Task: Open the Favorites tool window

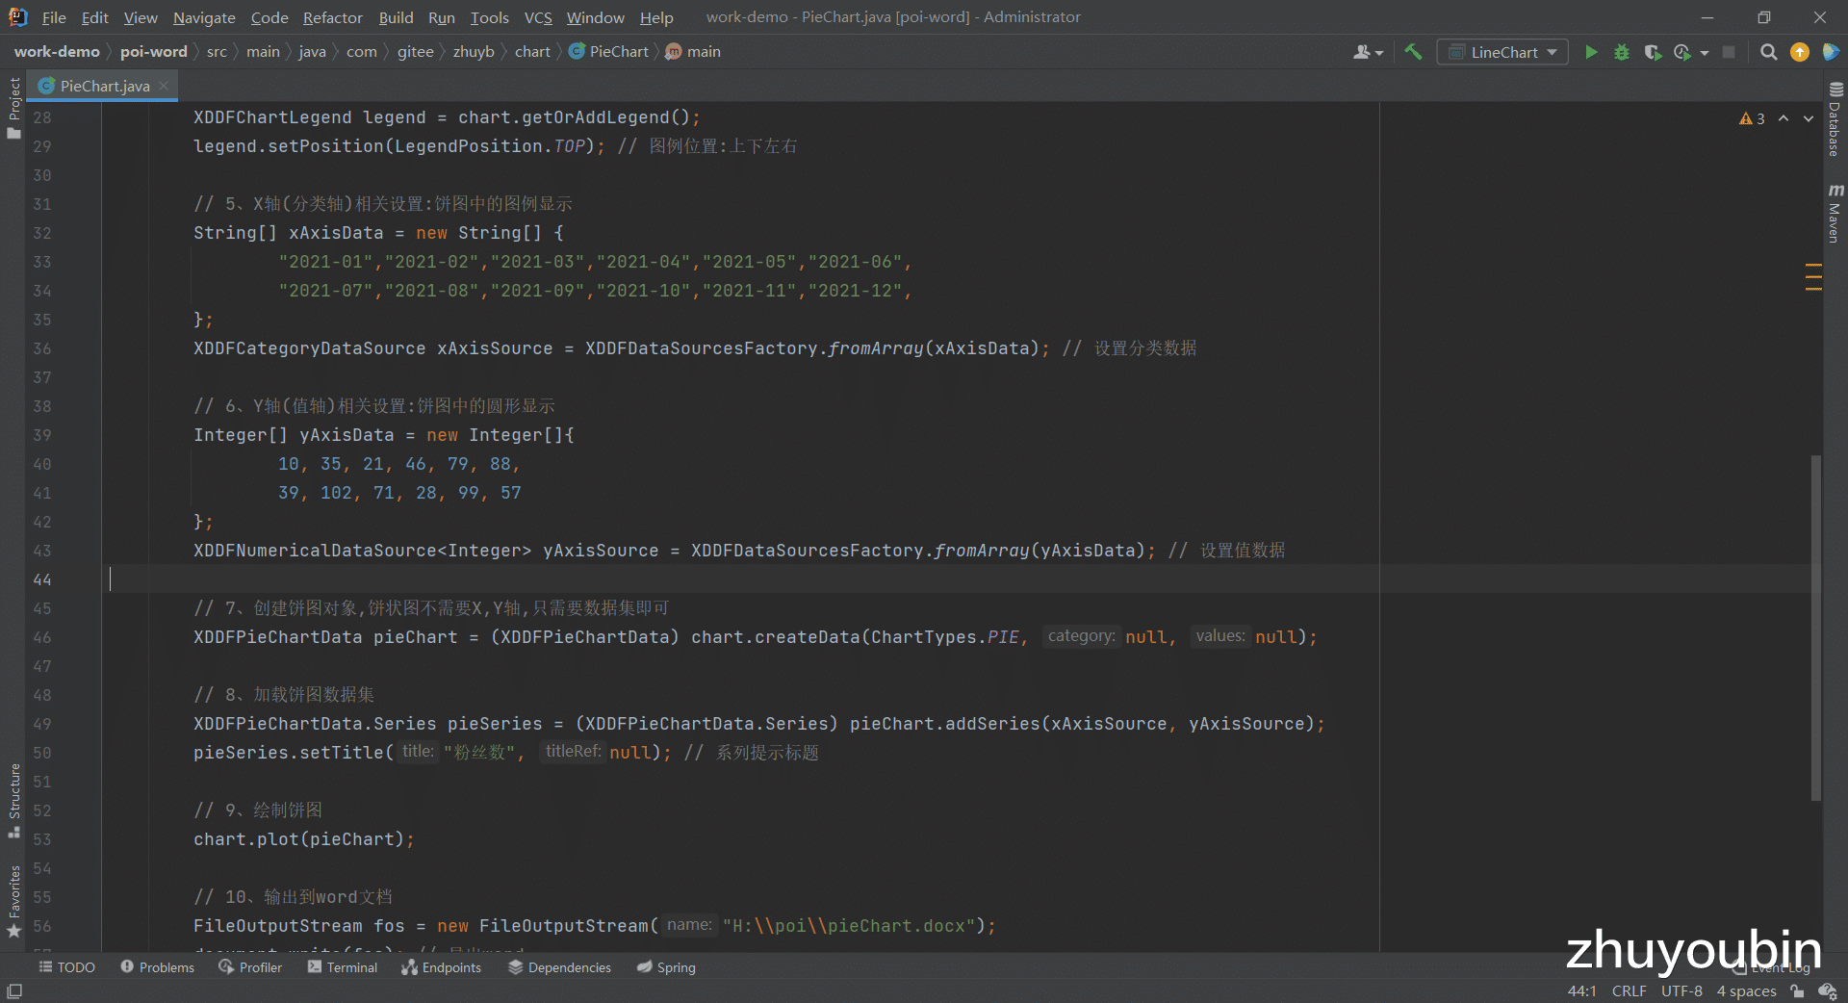Action: pyautogui.click(x=13, y=902)
